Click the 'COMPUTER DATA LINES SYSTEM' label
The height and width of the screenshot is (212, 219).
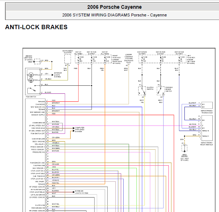(x=80, y=130)
